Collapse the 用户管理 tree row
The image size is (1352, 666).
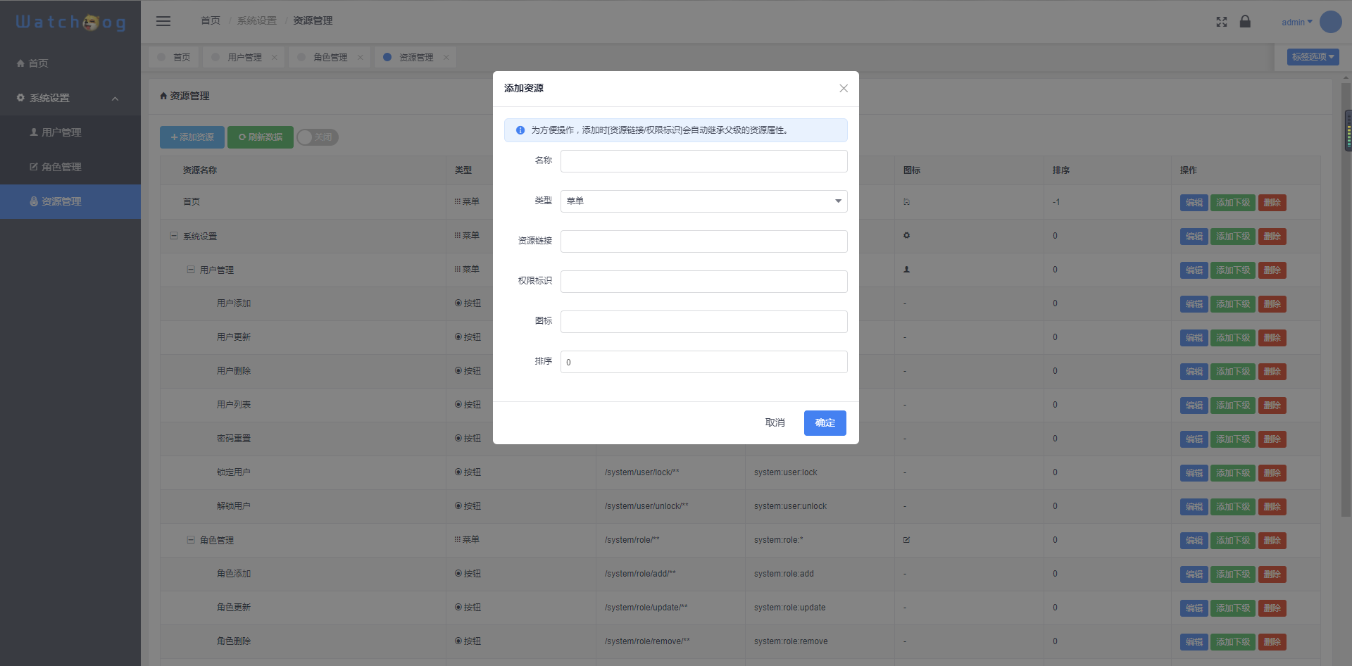coord(191,270)
